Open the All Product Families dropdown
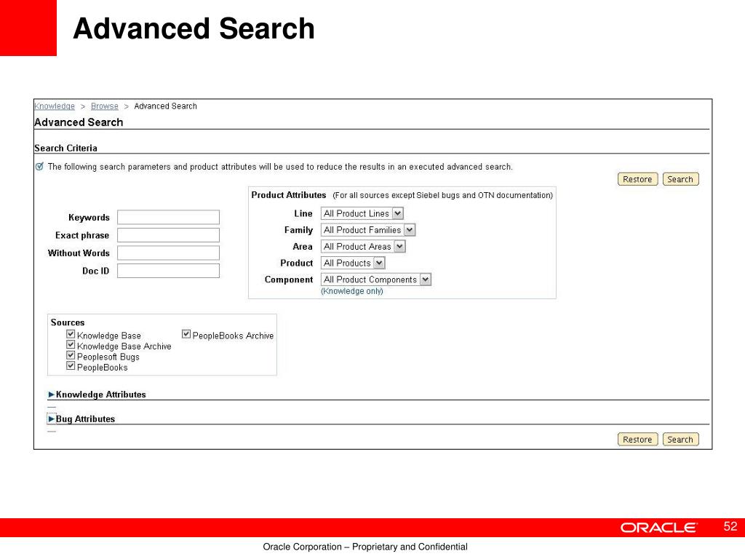Screen dimensions: 745x559 [368, 230]
